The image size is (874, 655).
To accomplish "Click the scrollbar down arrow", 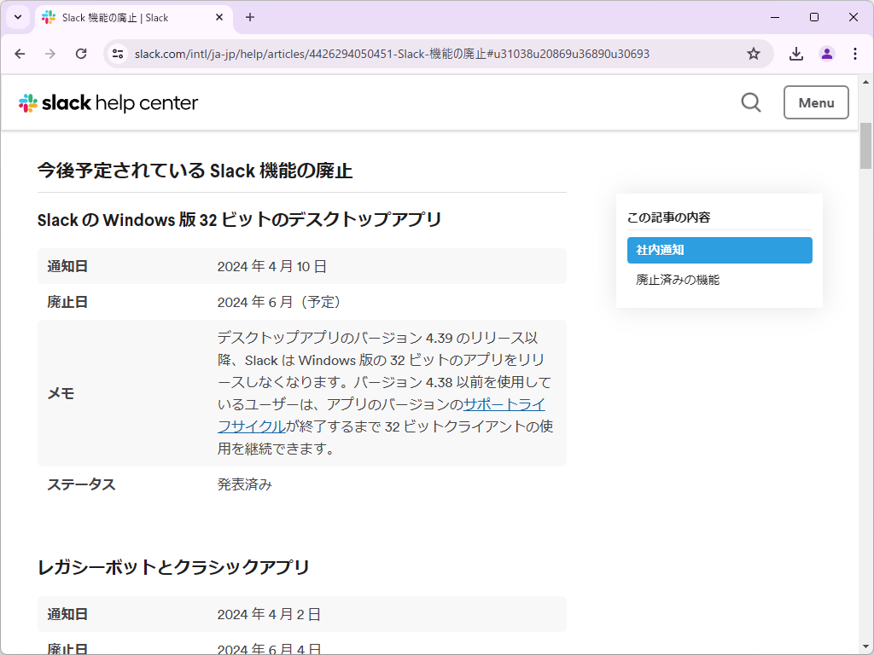I will [x=865, y=648].
